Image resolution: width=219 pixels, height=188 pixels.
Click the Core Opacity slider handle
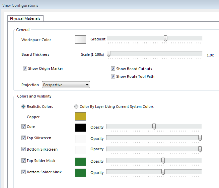[x=154, y=127]
